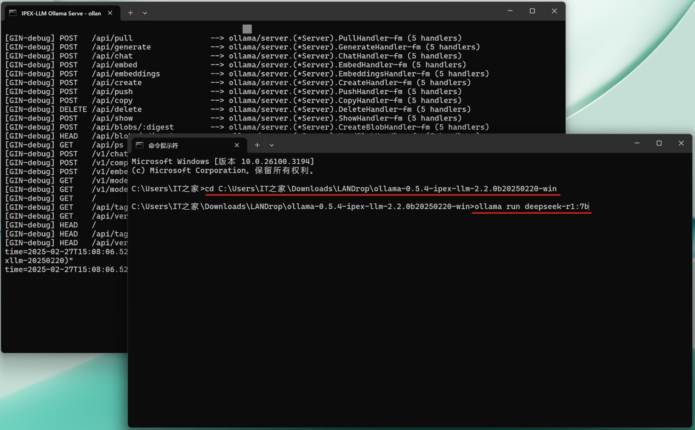This screenshot has width=695, height=430.
Task: Close the 命令提示符 tab
Action: (237, 145)
